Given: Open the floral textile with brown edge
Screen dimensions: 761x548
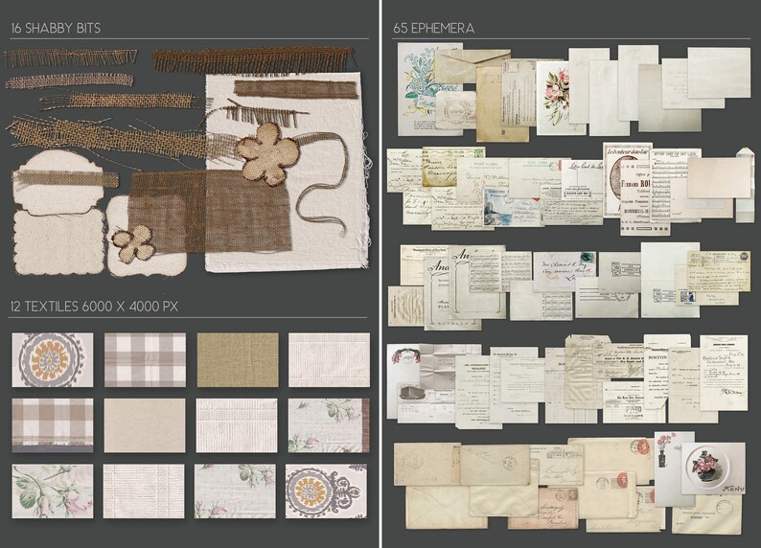Looking at the screenshot, I should point(329,425).
